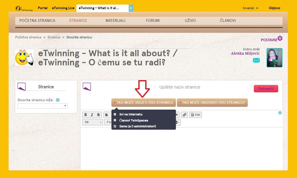Click the Dobro došli greeting text
The width and height of the screenshot is (297, 178).
coord(251,49)
